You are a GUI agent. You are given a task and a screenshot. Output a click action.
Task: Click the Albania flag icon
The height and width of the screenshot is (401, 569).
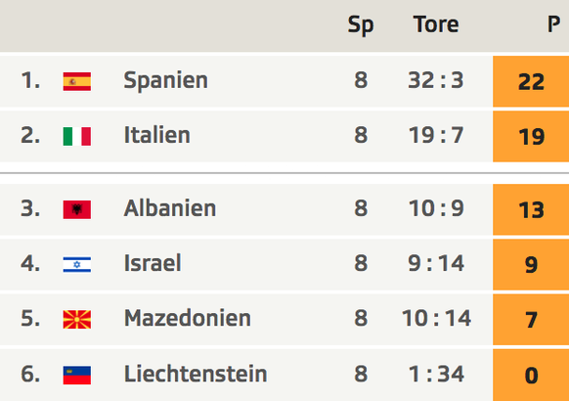(x=77, y=209)
